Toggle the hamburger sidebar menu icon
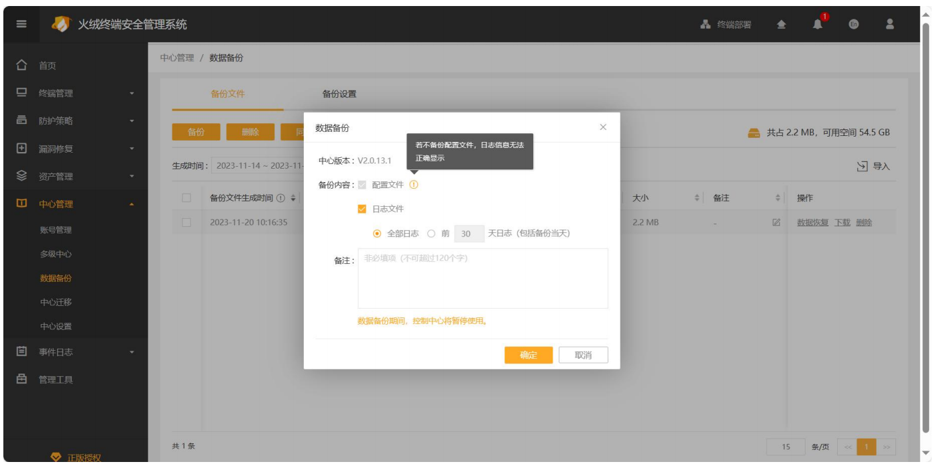Screen dimensions: 935x466 coord(21,25)
